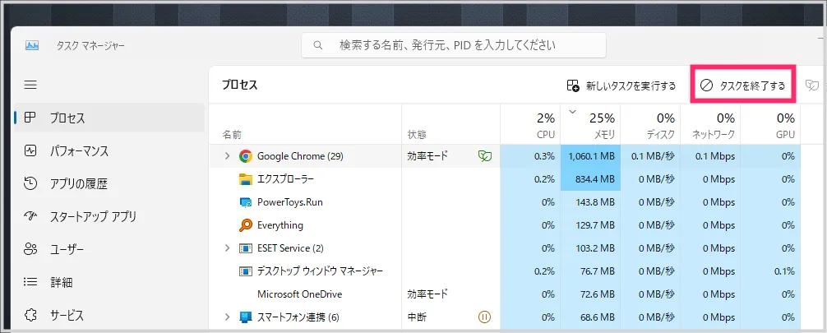Viewport: 827px width, 333px height.
Task: Select the エクスプローラー folder icon
Action: pos(245,179)
